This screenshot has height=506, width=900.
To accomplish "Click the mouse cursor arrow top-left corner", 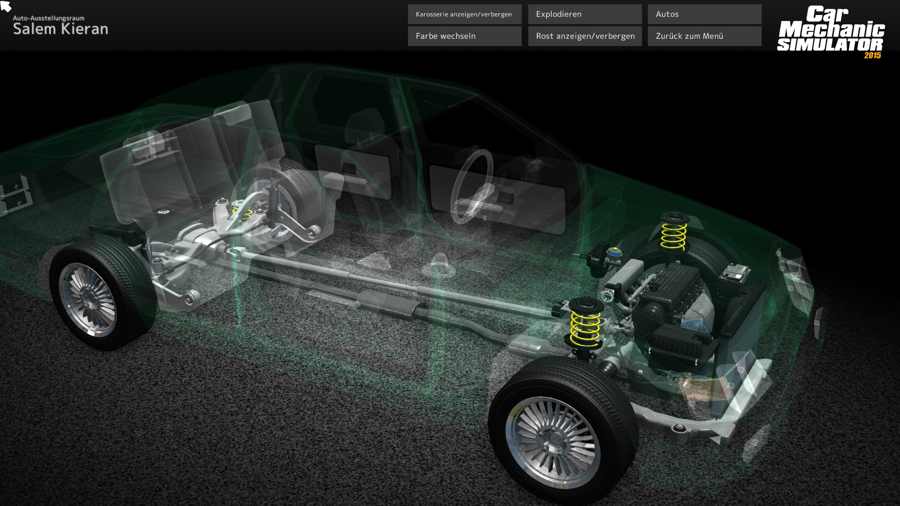I will pos(5,6).
